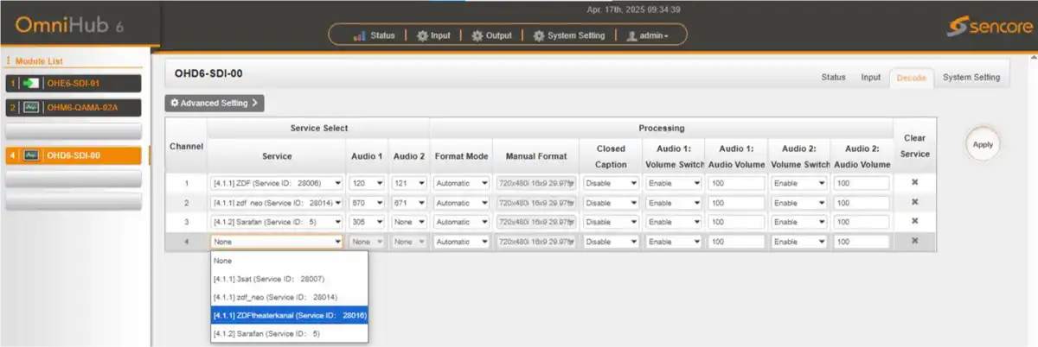1038x347 pixels.
Task: Switch to the module Input tab
Action: click(870, 78)
